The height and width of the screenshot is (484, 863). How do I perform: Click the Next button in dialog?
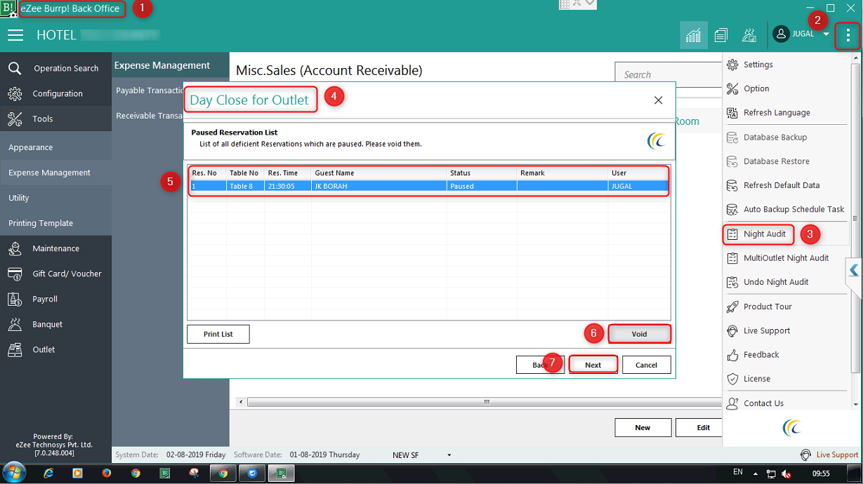593,365
